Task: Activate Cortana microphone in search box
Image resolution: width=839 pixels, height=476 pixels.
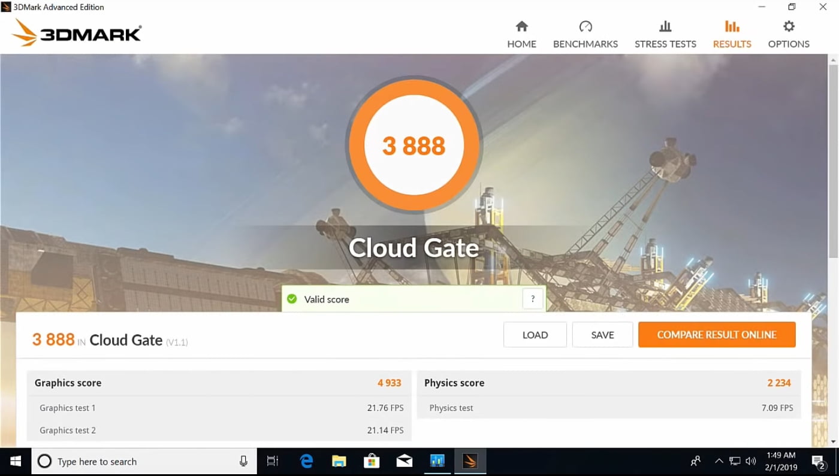Action: [243, 461]
